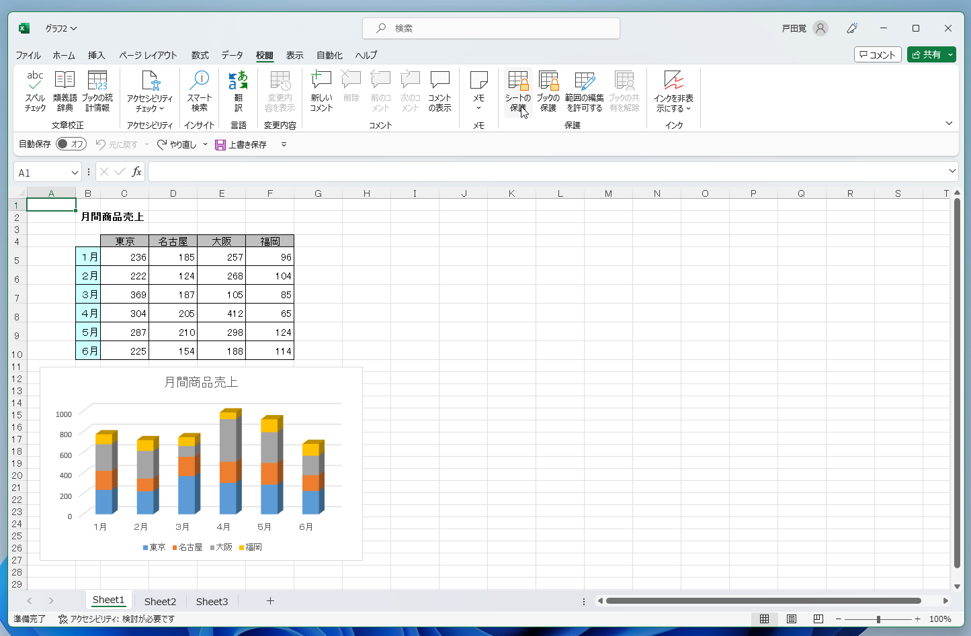Open the ホーム tab
The width and height of the screenshot is (971, 636).
tap(64, 55)
